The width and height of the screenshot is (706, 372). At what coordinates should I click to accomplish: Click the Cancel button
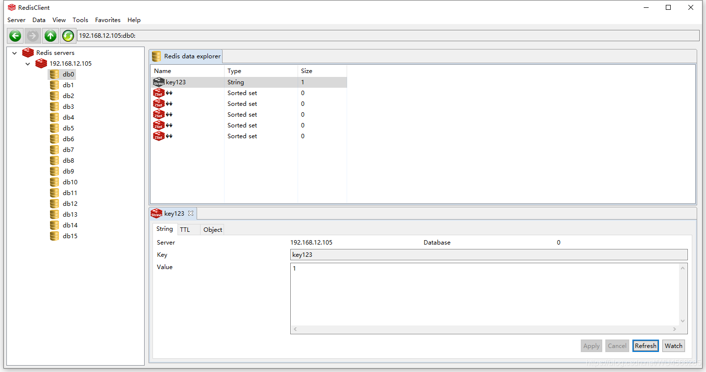click(x=617, y=346)
